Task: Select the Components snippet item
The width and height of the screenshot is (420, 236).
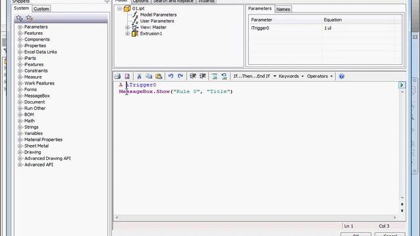Action: coord(37,39)
